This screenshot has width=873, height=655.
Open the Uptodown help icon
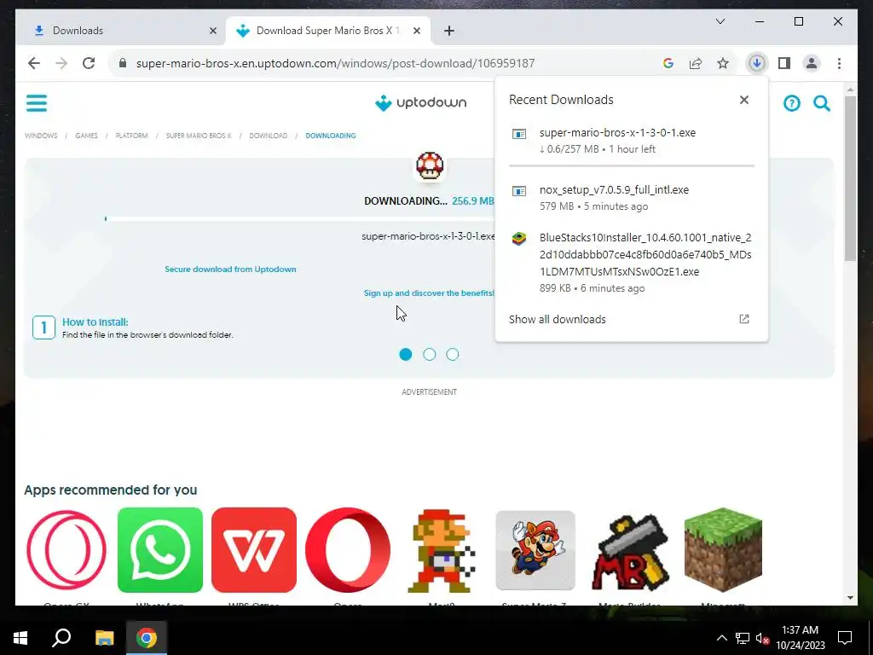click(791, 103)
